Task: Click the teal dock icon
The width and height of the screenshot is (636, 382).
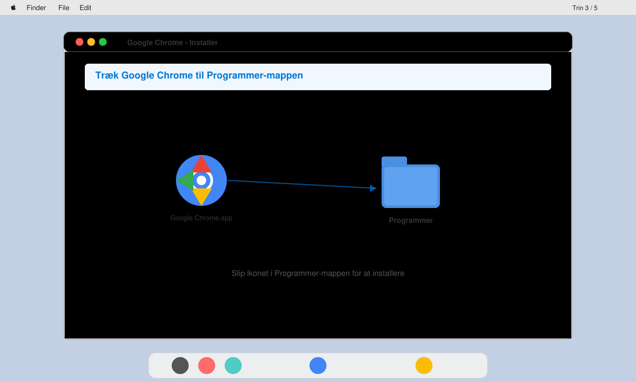Action: (x=233, y=366)
